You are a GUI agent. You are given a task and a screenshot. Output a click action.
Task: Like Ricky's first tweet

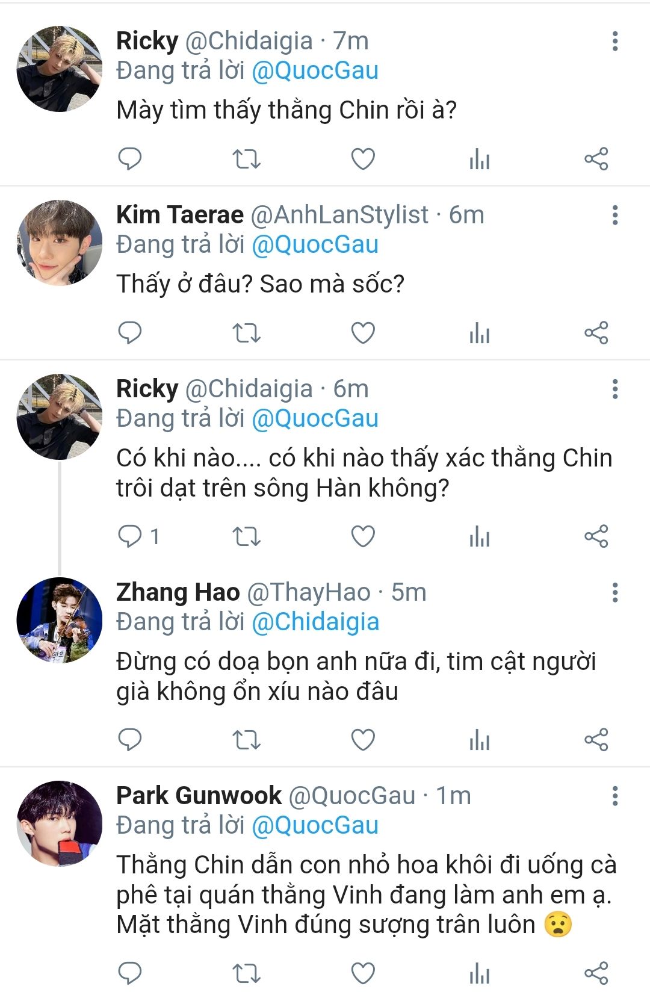tap(363, 159)
